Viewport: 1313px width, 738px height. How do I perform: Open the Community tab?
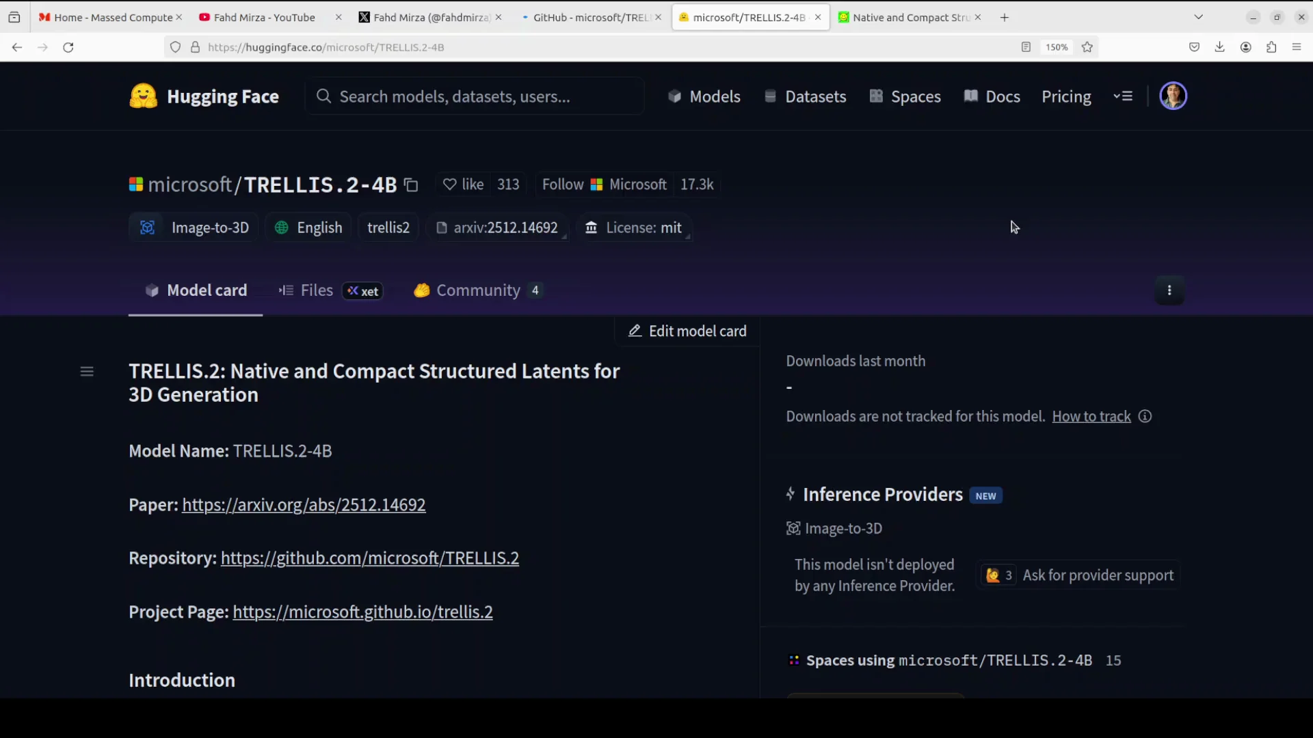478,290
